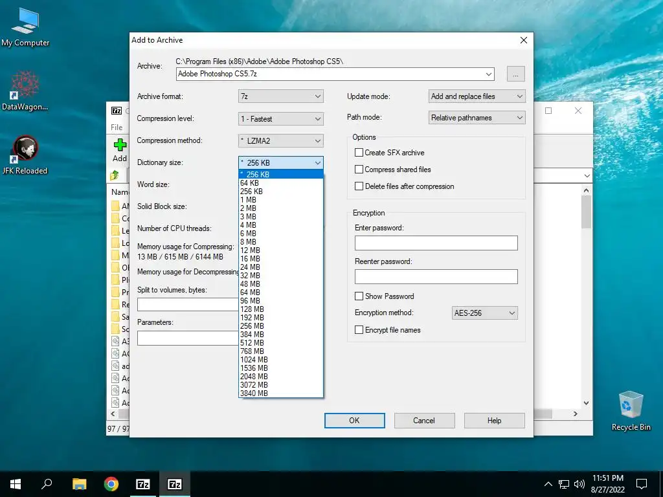663x497 pixels.
Task: Click browse ellipsis button for archive
Action: (x=515, y=74)
